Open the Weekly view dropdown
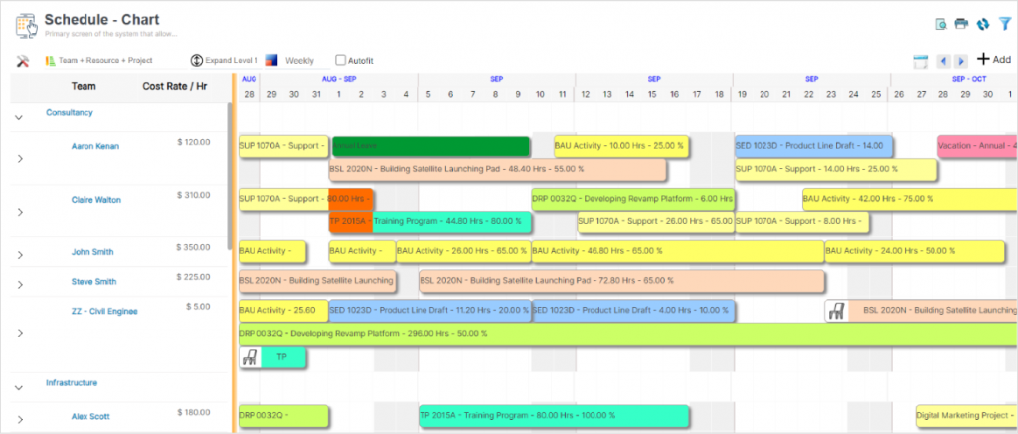The height and width of the screenshot is (434, 1018). point(299,61)
